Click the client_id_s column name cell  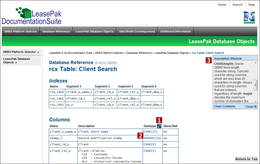pos(63,145)
